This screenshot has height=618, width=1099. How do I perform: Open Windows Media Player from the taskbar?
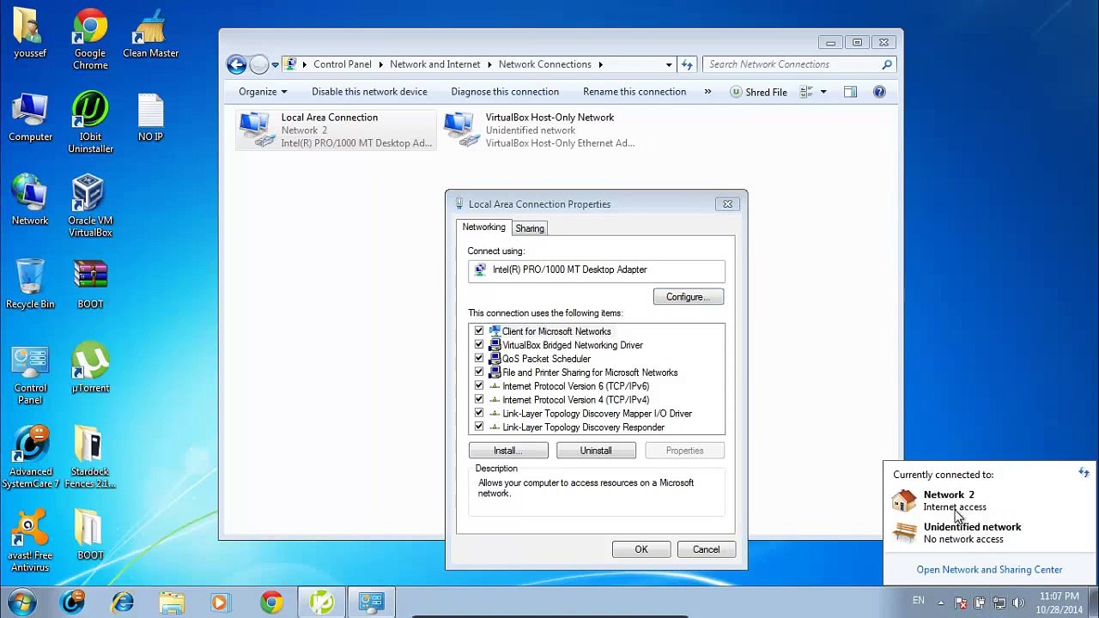point(221,602)
